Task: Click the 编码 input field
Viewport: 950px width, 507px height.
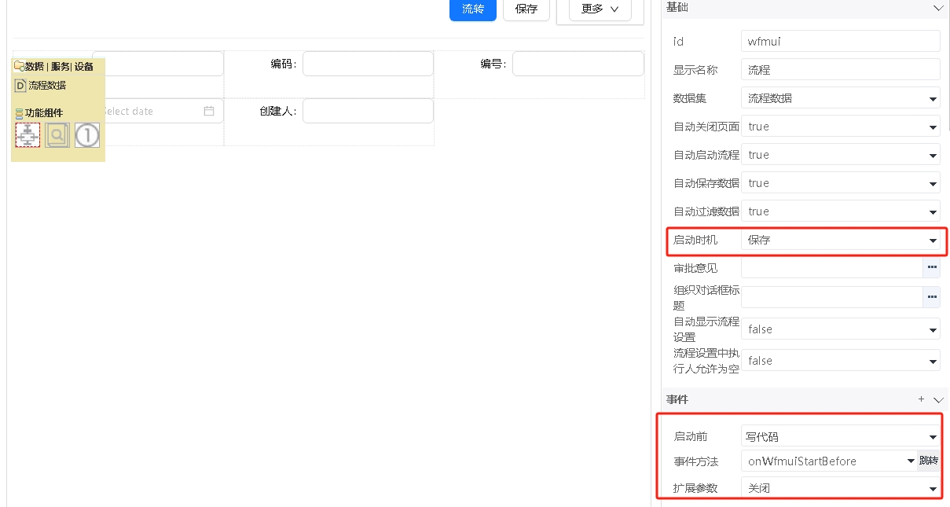Action: [368, 64]
